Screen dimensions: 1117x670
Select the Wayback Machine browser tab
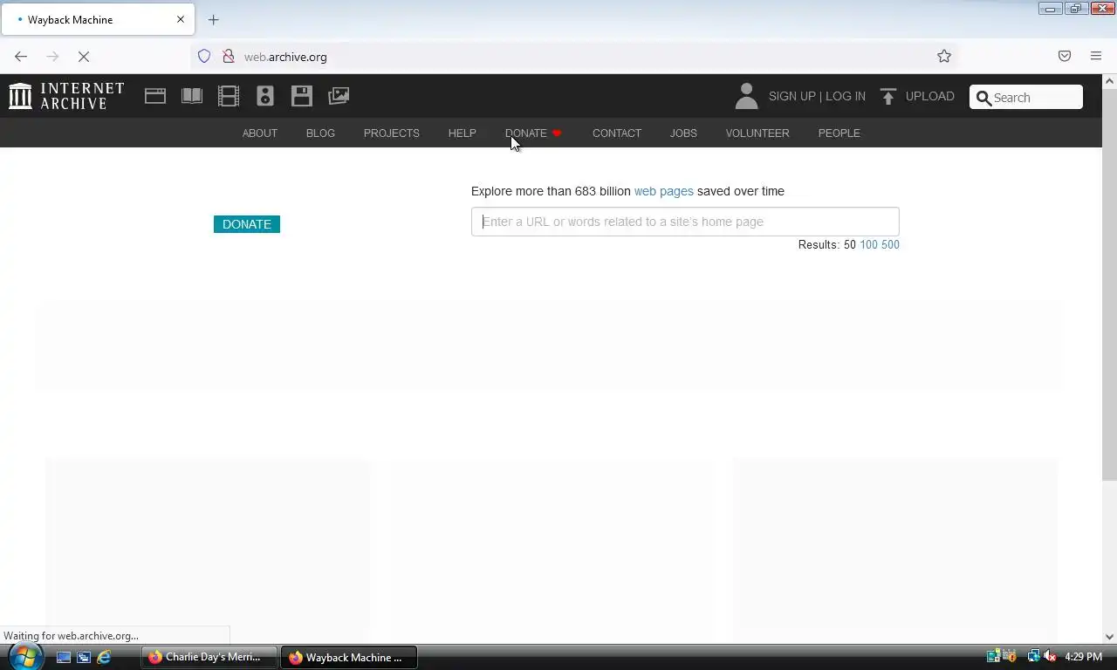click(97, 19)
